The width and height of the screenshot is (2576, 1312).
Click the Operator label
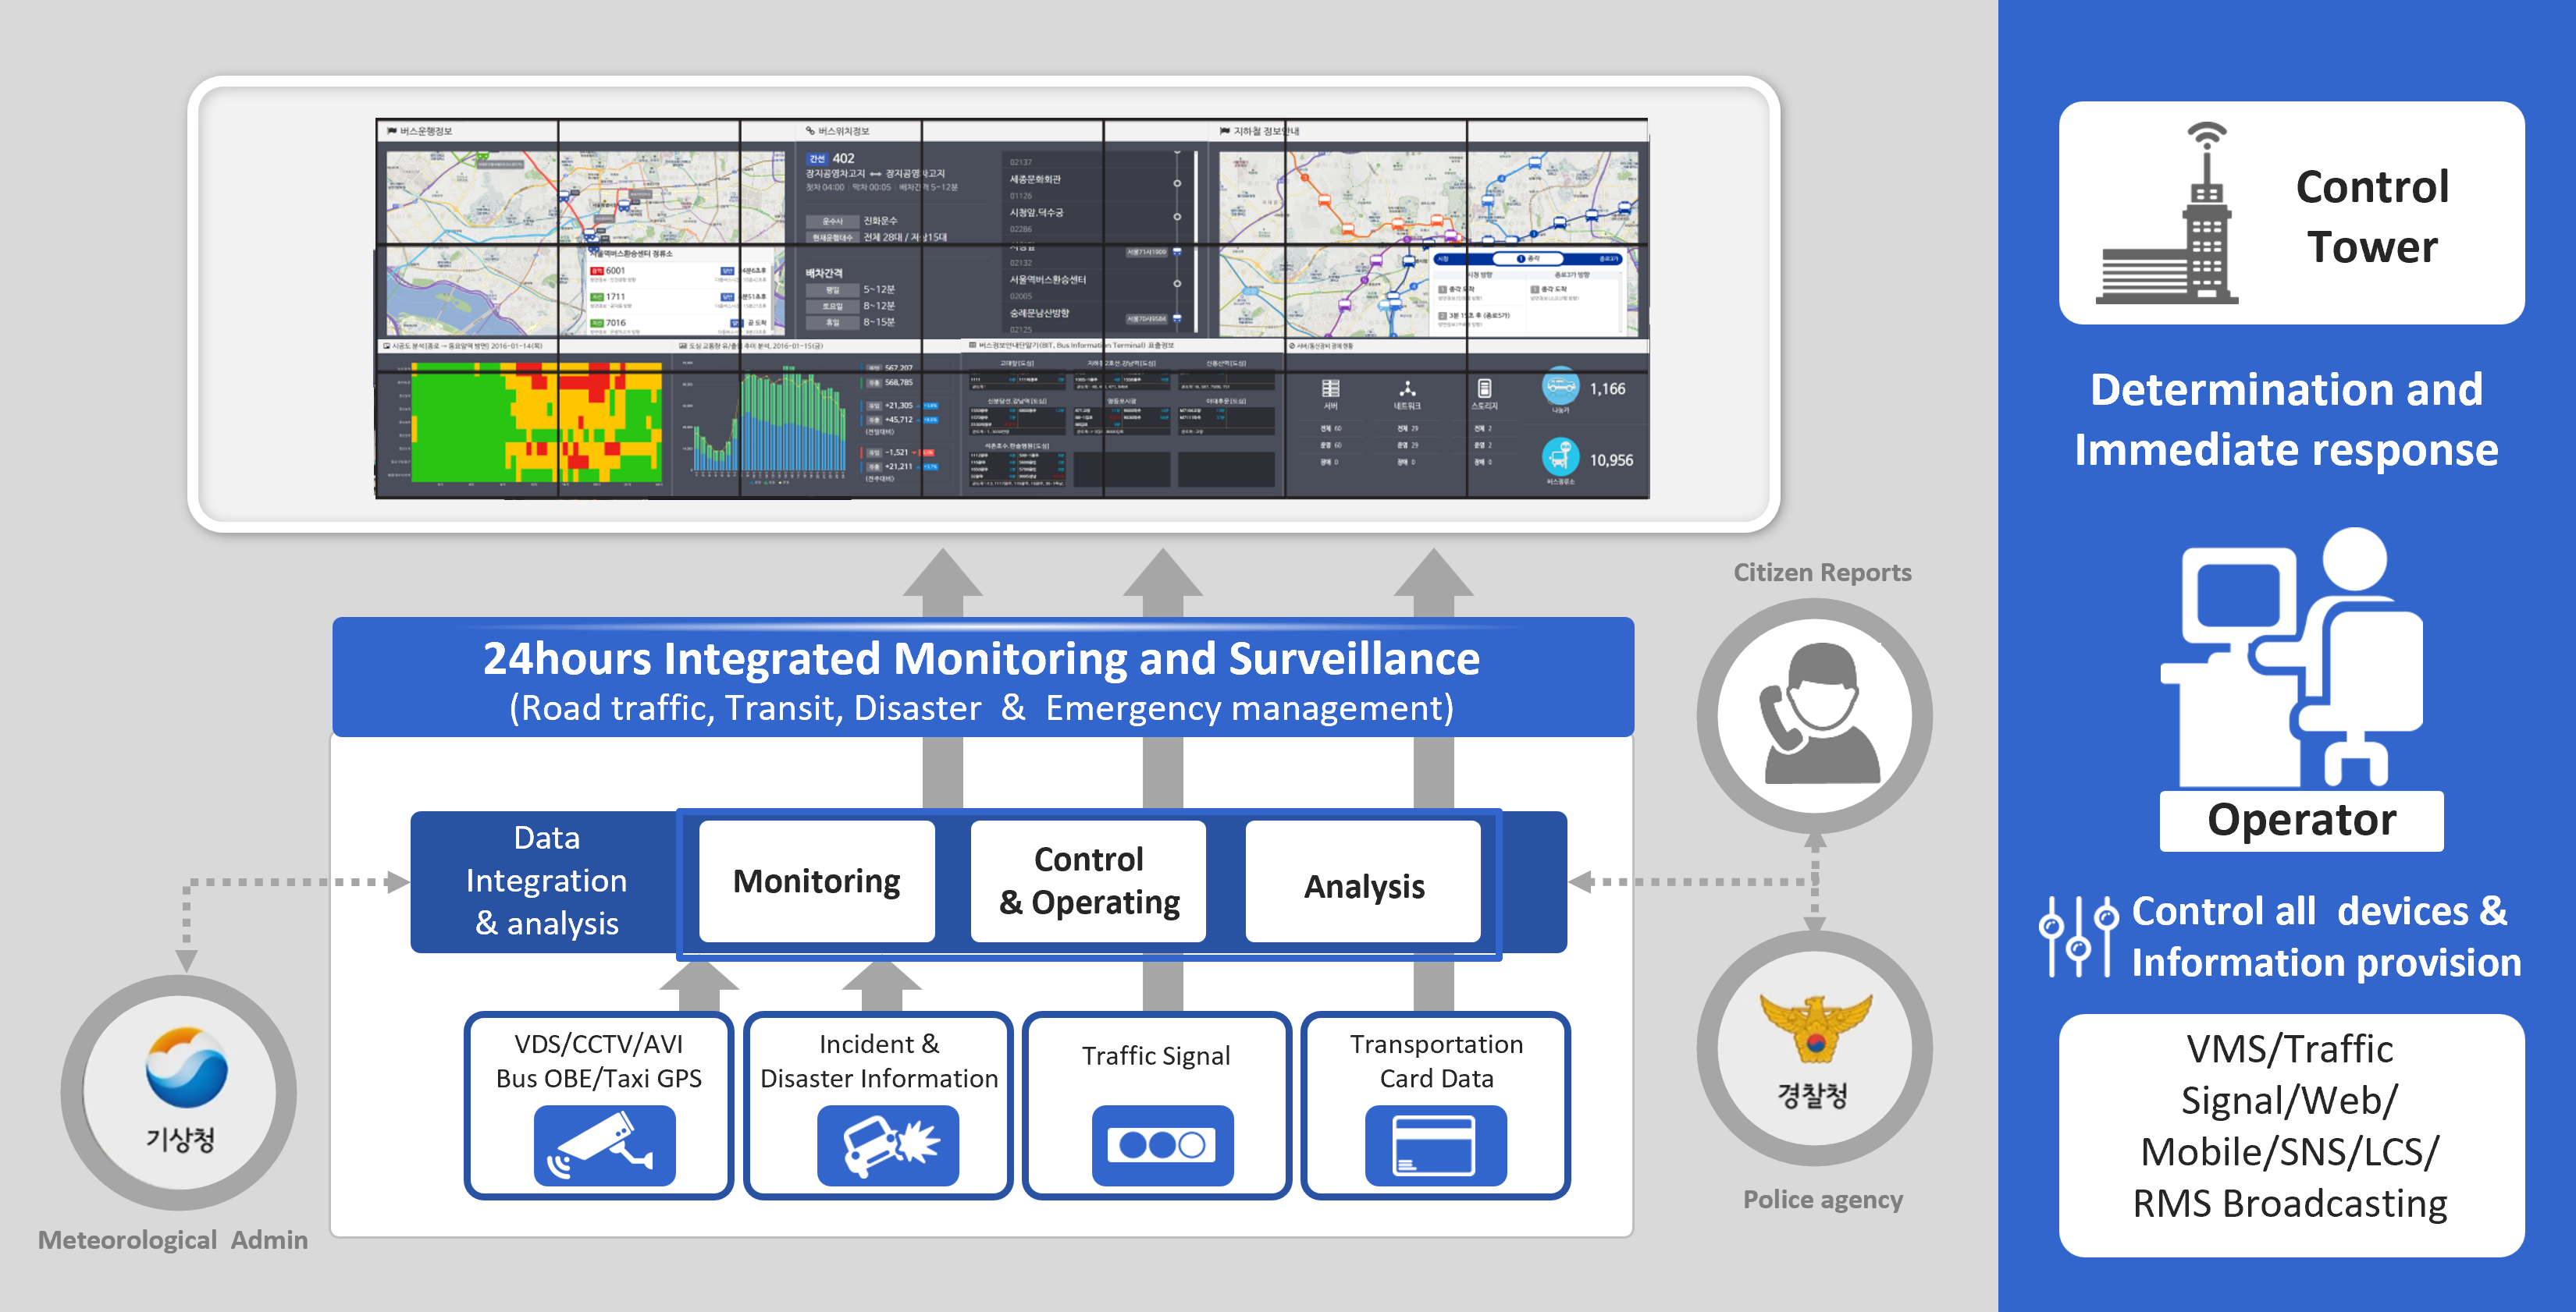[x=2300, y=821]
